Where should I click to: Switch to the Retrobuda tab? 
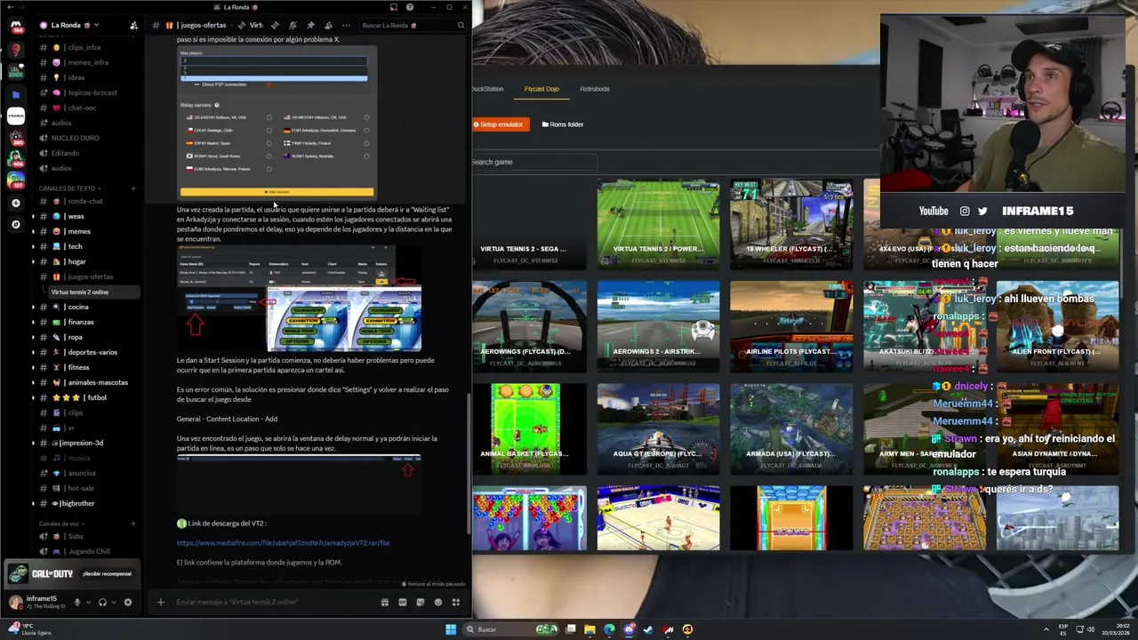pyautogui.click(x=595, y=89)
